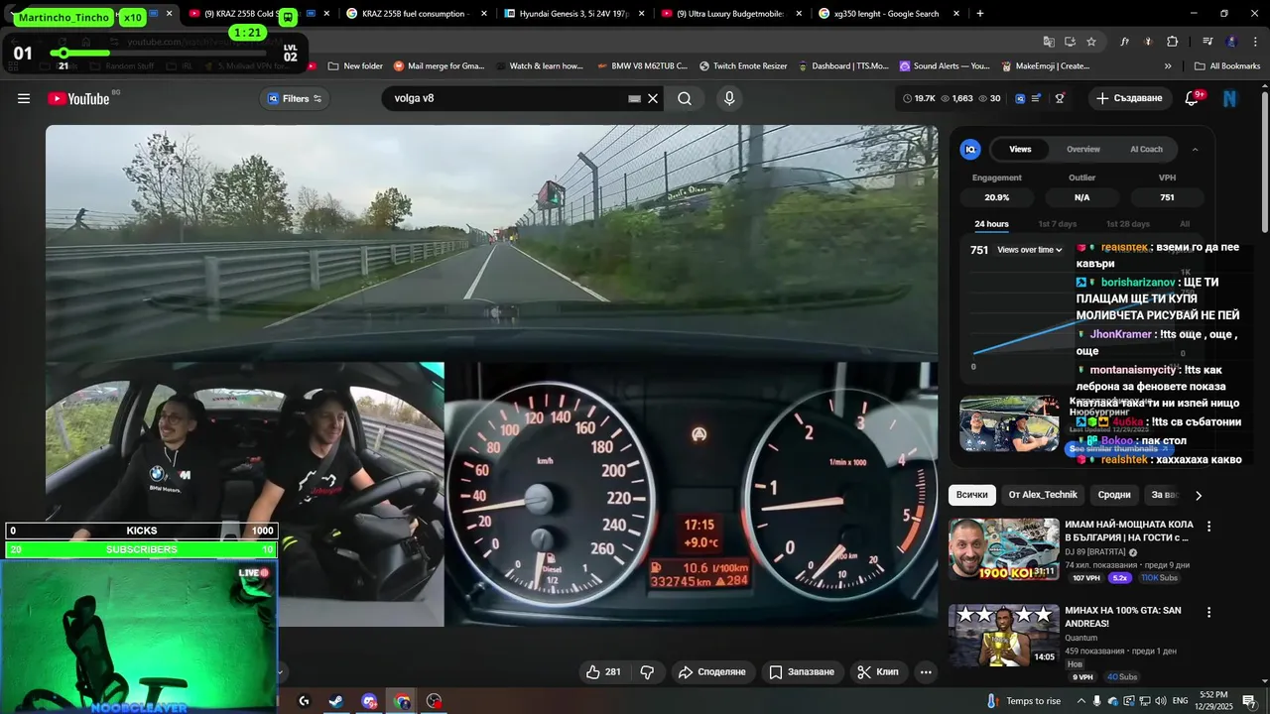The height and width of the screenshot is (714, 1270).
Task: Collapse the vidIQ stats panel chevron
Action: [x=1195, y=149]
